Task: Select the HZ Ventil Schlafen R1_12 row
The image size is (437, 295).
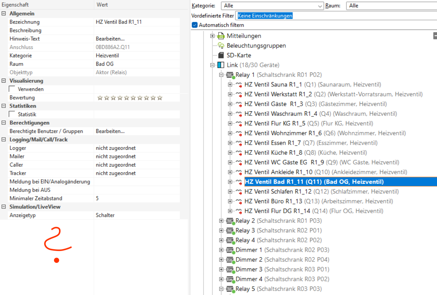Action: [322, 192]
